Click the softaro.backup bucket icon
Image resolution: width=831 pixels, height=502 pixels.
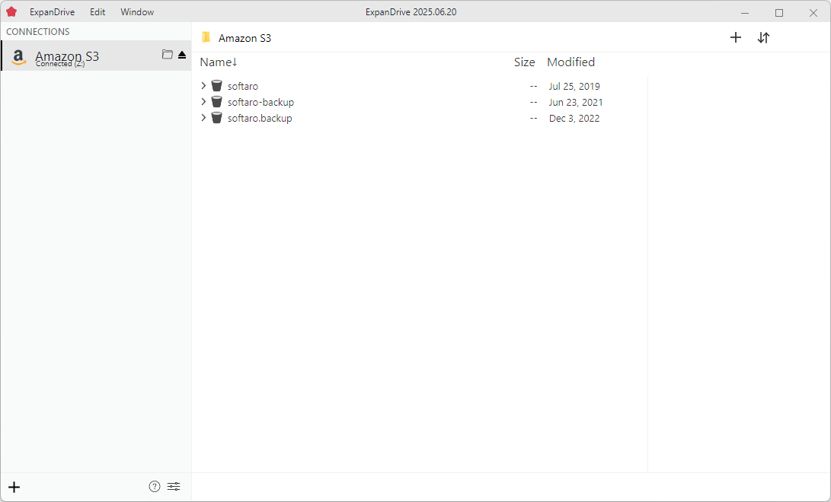[217, 117]
